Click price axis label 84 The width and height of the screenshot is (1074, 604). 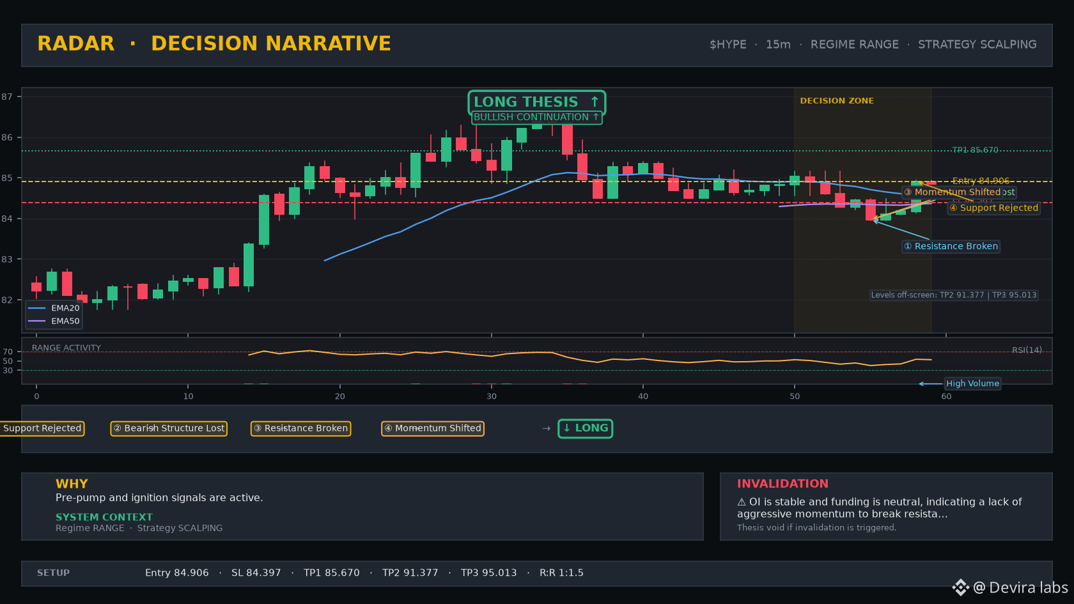pyautogui.click(x=7, y=219)
